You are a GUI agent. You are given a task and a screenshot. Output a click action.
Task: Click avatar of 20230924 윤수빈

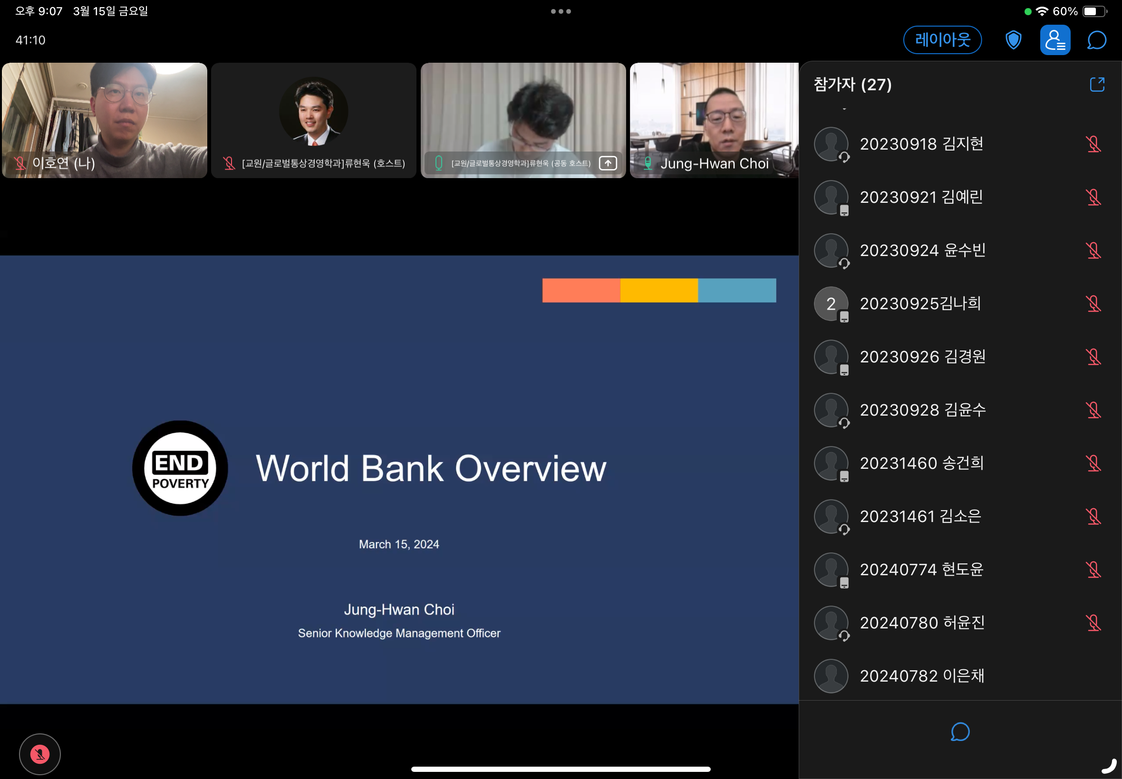pos(831,250)
